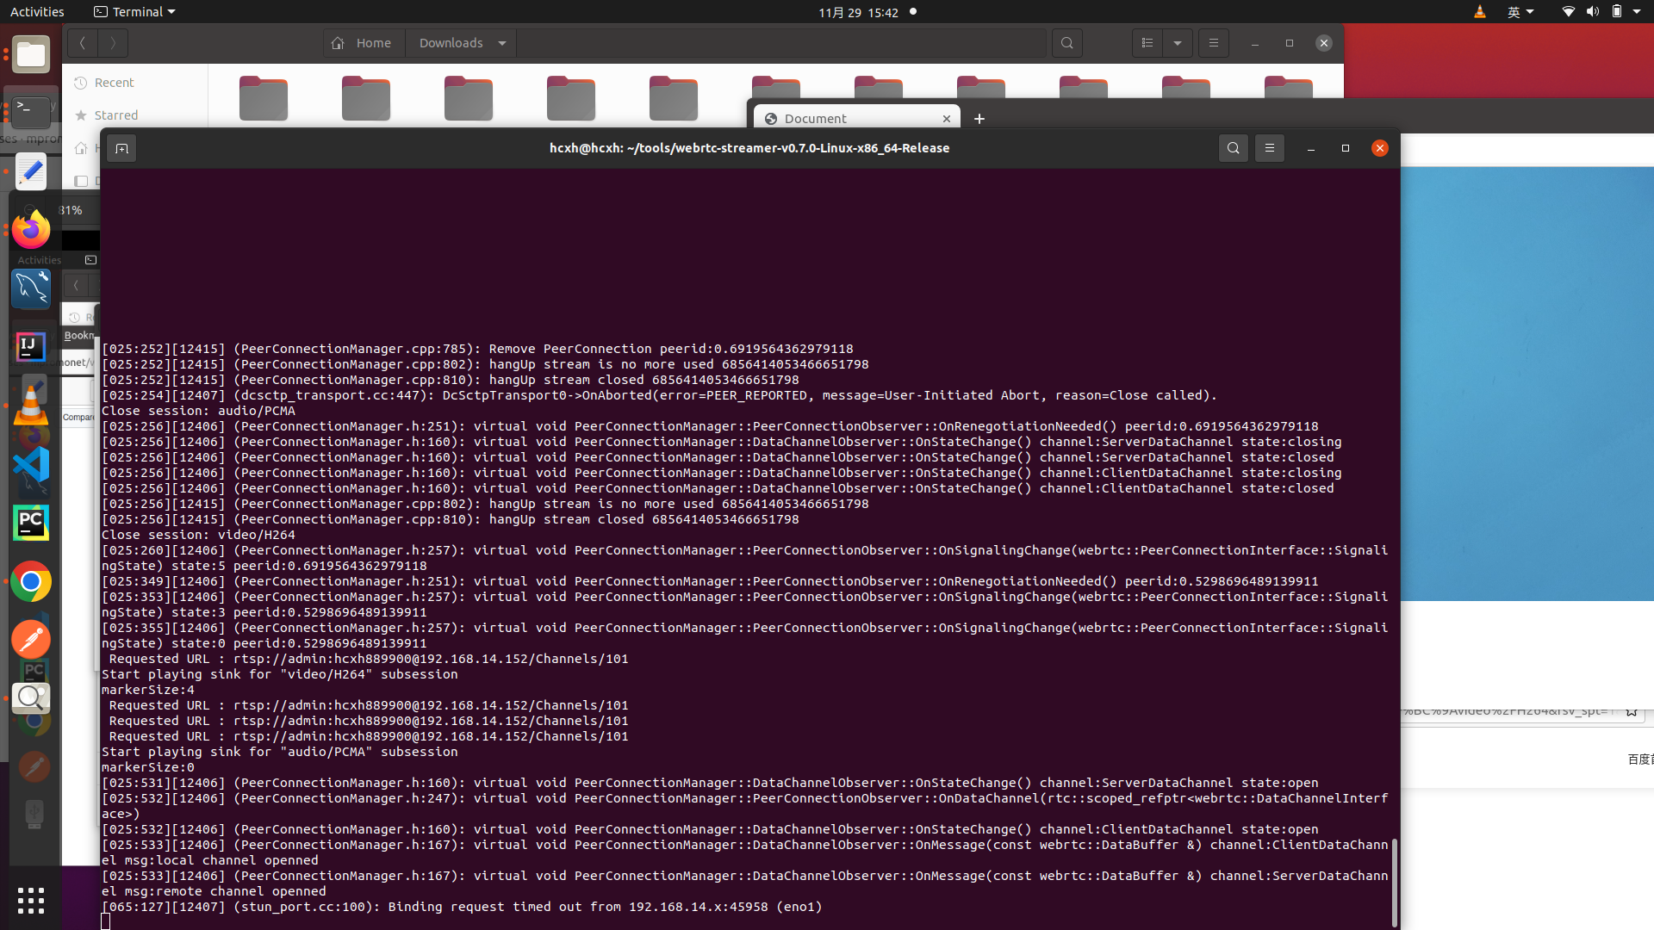
Task: Open image viewer magnifier icon in dock
Action: (x=31, y=698)
